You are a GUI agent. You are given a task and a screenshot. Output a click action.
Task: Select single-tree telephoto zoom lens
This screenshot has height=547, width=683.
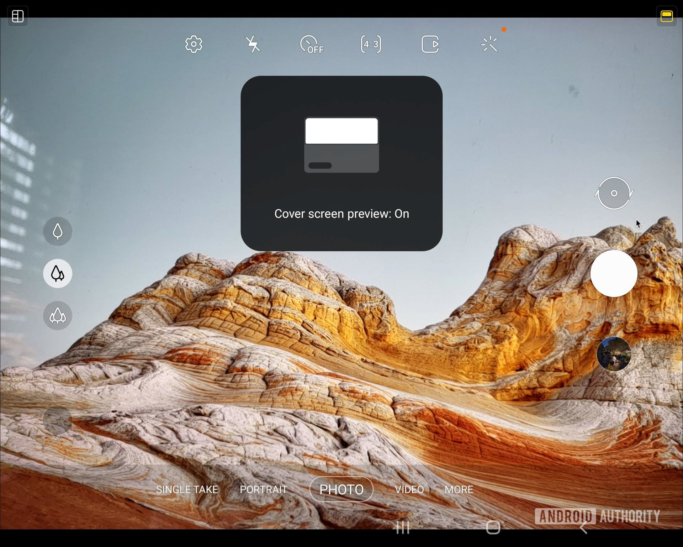(x=58, y=231)
